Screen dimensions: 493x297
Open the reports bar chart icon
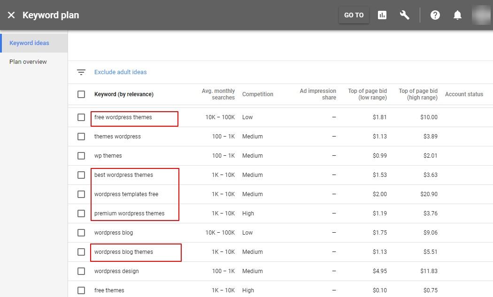click(382, 15)
